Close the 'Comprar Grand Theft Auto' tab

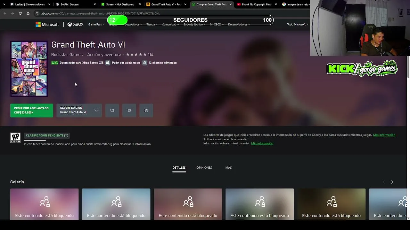click(231, 4)
